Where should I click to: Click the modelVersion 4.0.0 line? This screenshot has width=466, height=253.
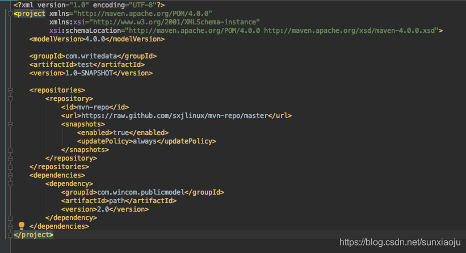[97, 39]
